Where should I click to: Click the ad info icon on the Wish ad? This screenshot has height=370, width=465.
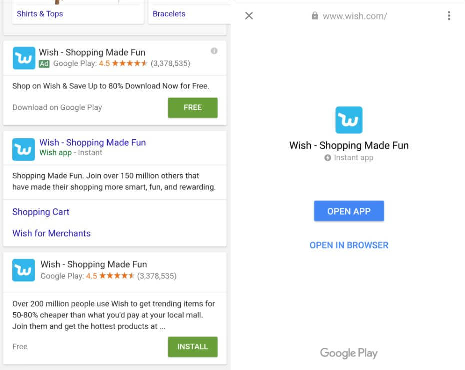point(214,51)
